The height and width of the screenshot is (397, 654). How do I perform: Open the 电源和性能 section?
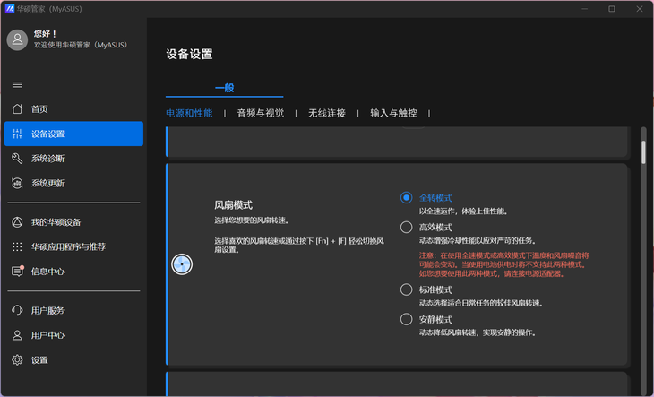tap(189, 113)
